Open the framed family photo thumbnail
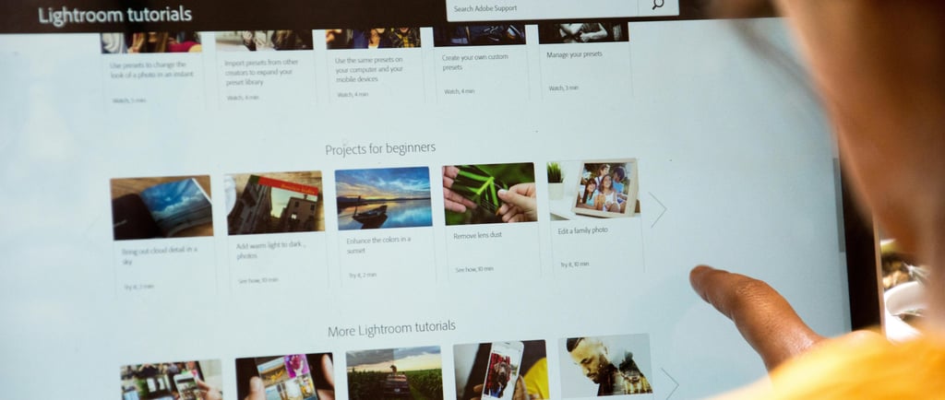 pos(593,189)
